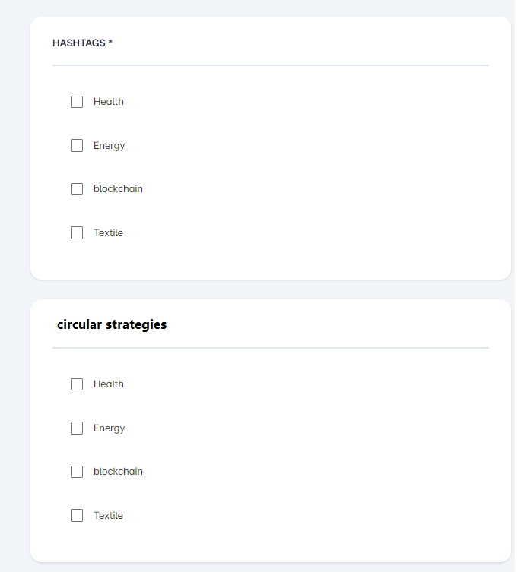Tick the Energy checkbox under HASHTAGS
This screenshot has height=572, width=518.
pyautogui.click(x=77, y=146)
